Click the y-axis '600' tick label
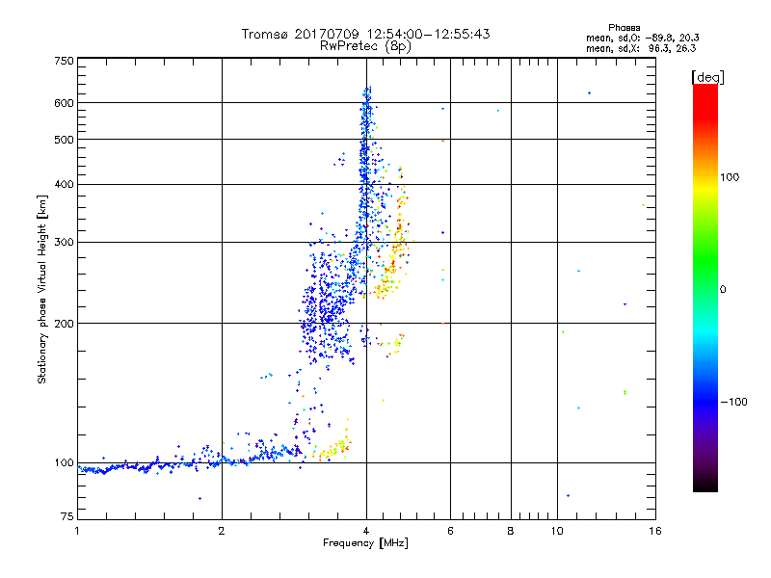771x578 pixels. pyautogui.click(x=65, y=103)
